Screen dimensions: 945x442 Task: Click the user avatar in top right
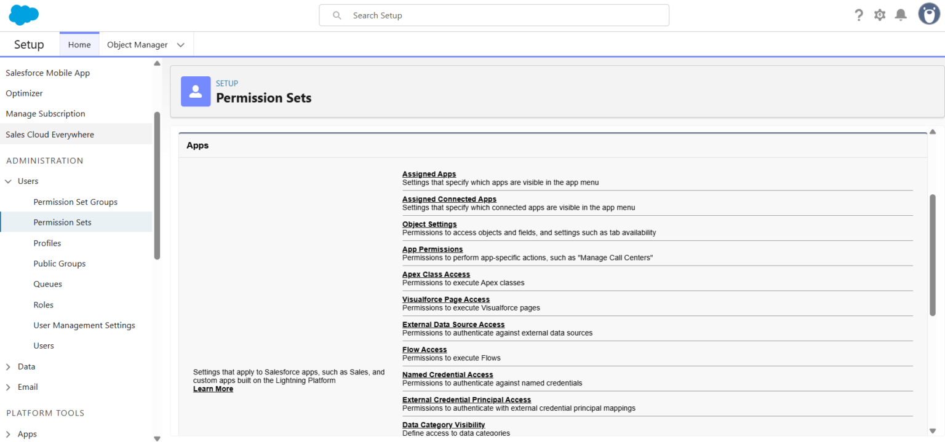(x=929, y=14)
